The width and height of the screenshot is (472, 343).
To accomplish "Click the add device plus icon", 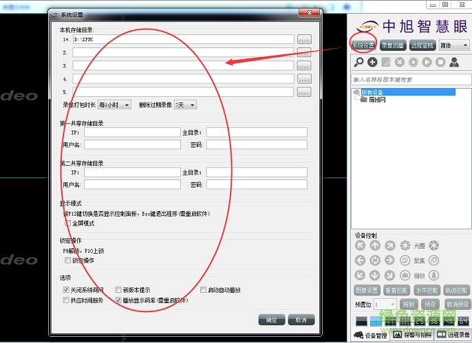I will (372, 63).
